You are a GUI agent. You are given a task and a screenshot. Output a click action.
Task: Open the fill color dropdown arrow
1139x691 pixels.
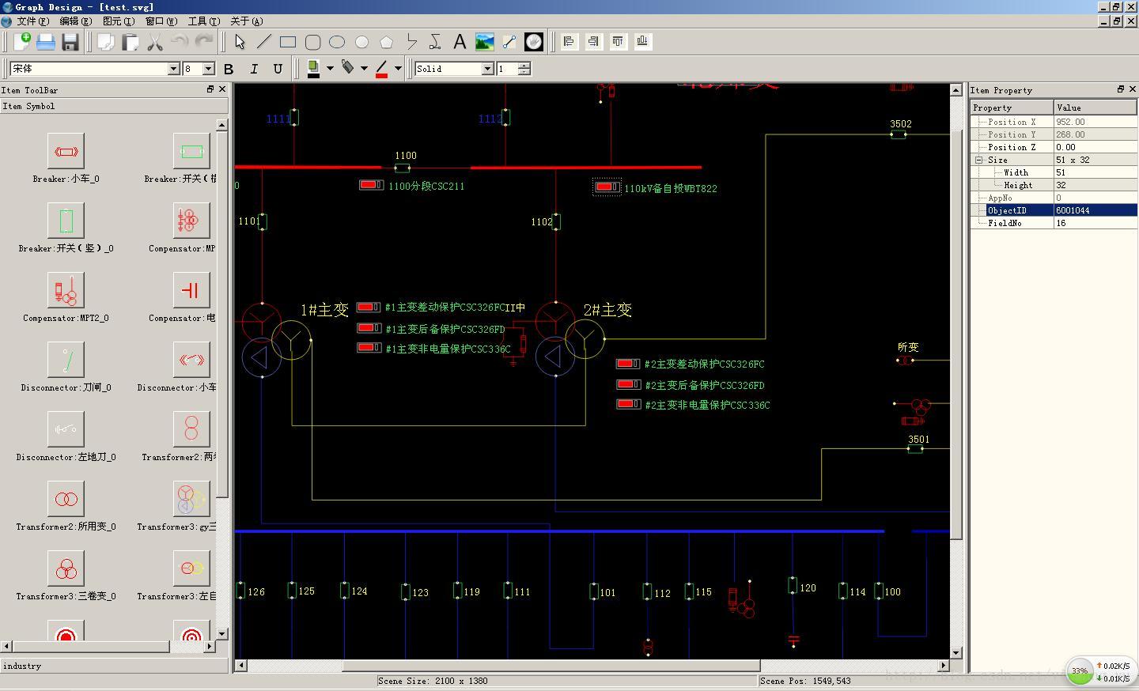click(330, 69)
